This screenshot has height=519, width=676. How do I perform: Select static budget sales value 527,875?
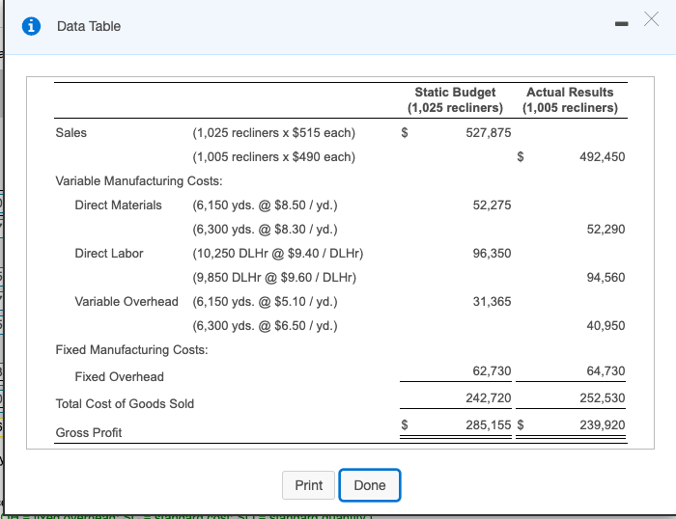click(x=488, y=133)
